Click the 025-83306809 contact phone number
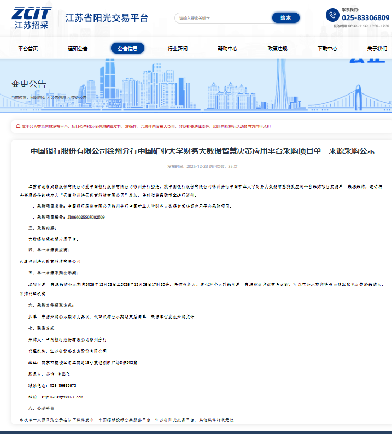Viewport: 392px width, 434px height. pyautogui.click(x=365, y=17)
